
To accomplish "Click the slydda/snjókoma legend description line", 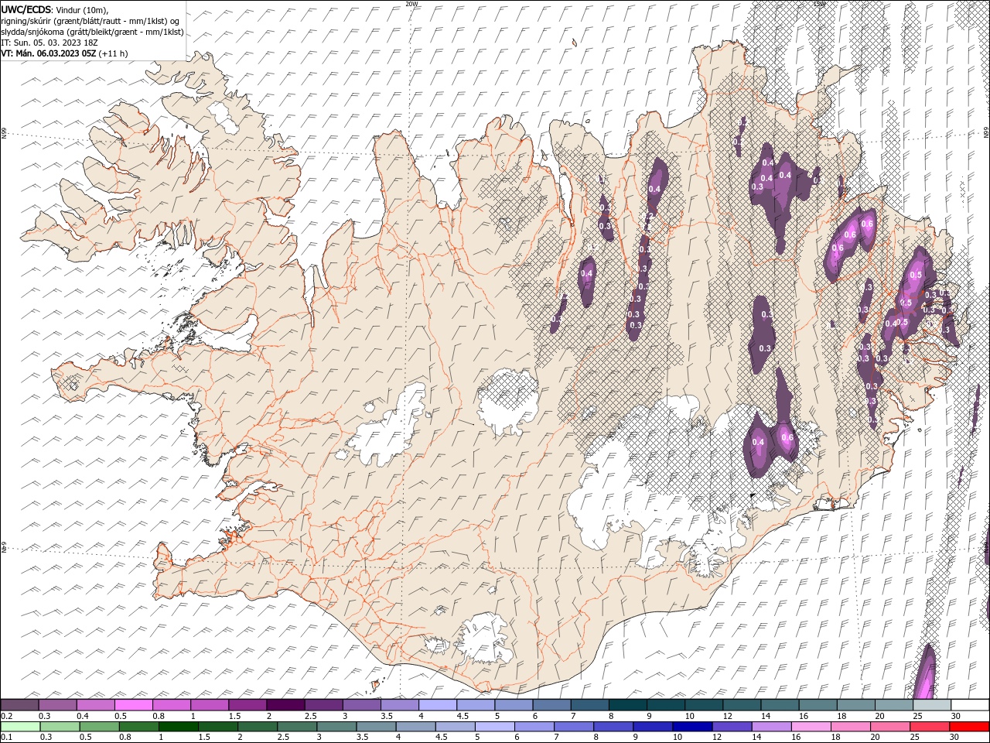I will [x=92, y=32].
